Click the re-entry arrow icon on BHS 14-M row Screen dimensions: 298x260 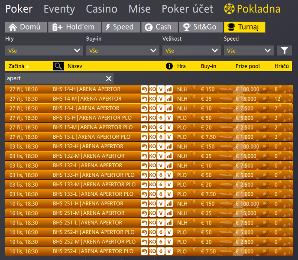click(144, 99)
